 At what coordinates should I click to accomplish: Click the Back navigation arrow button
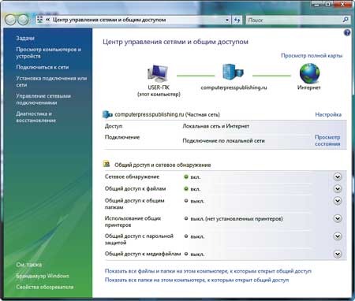[x=10, y=20]
